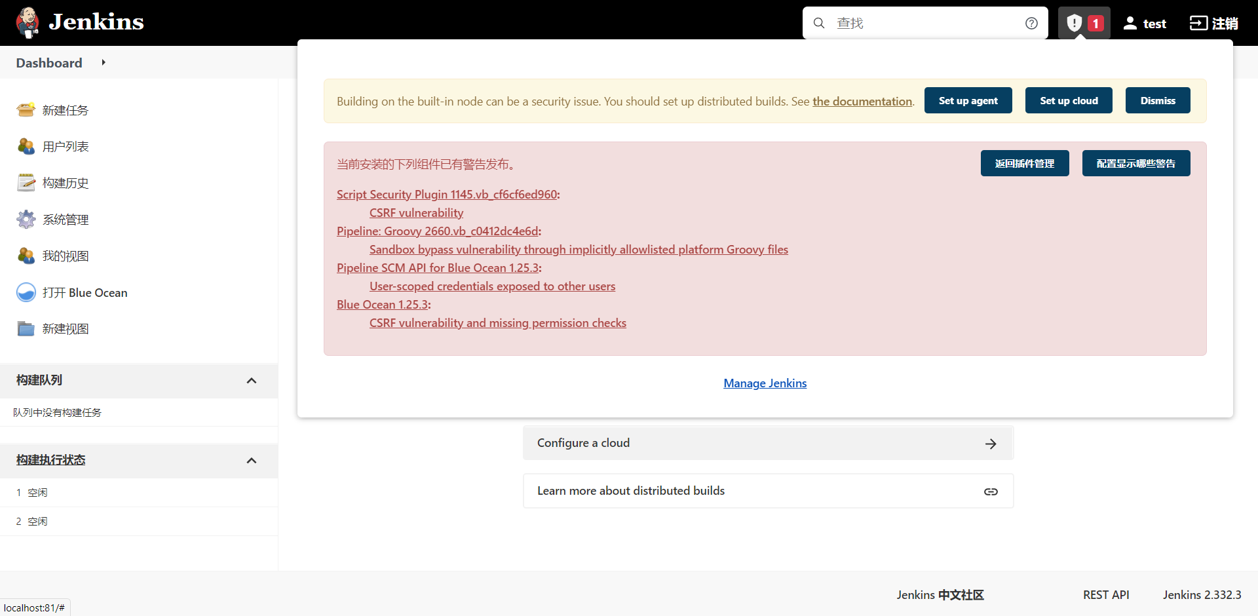Click the 新建任务 new item icon
1258x616 pixels.
26,109
